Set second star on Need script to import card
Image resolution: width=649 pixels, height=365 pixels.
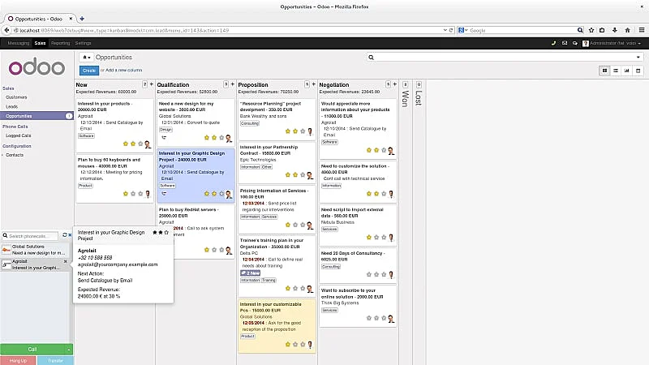[376, 237]
